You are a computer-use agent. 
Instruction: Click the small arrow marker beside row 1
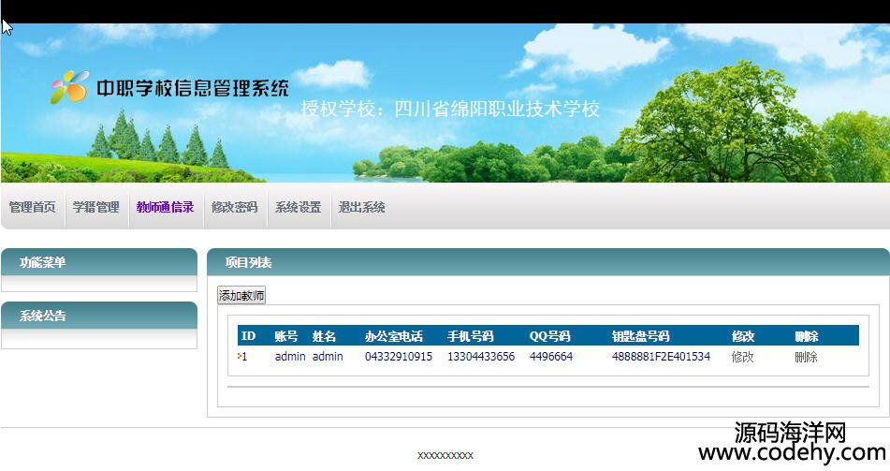pos(240,356)
